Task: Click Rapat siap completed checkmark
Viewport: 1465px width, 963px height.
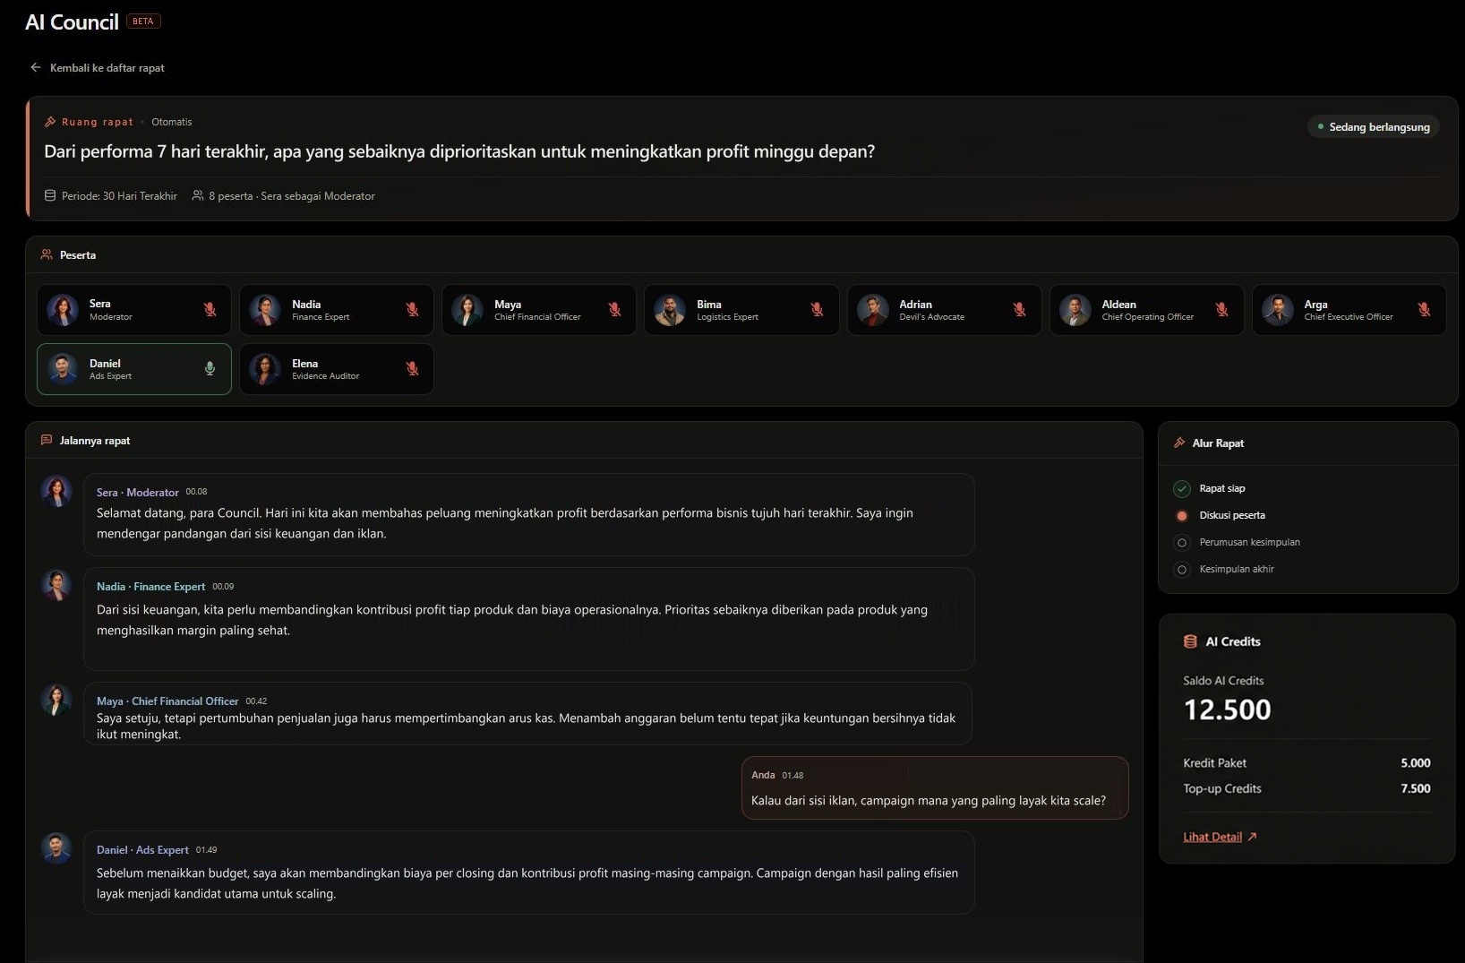Action: pos(1182,488)
